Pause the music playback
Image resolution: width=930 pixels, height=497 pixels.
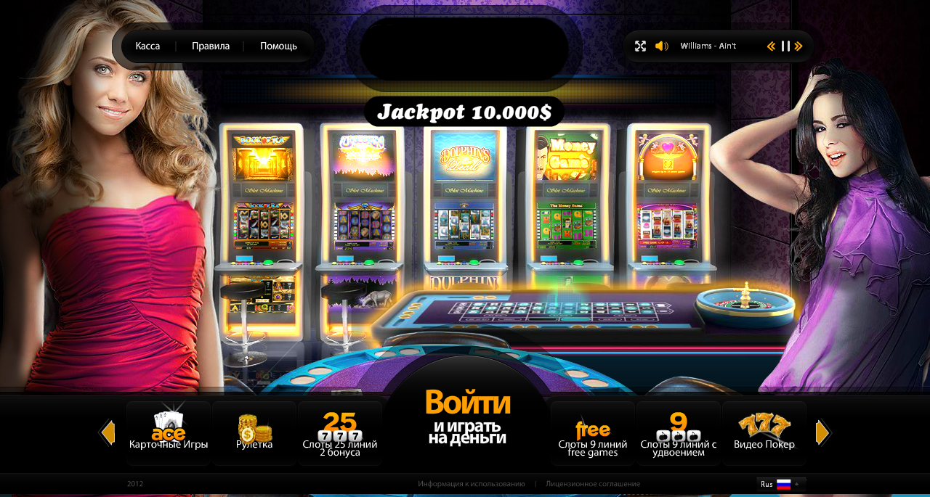click(785, 46)
